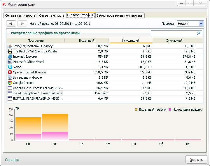210x166 pixels.
Task: Select the Internet Explorer icon in list
Action: 10,56
